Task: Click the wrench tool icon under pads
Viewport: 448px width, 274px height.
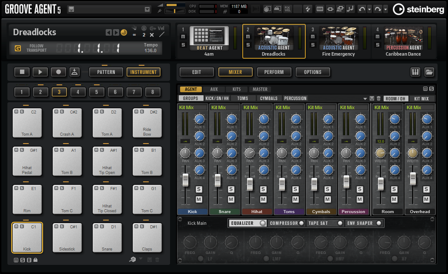Action: tap(132, 259)
